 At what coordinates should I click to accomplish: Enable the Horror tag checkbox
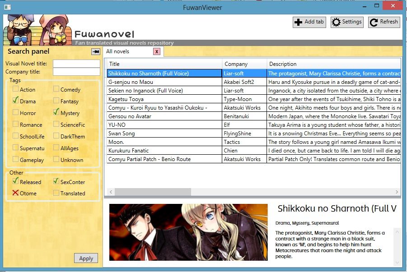tap(16, 113)
